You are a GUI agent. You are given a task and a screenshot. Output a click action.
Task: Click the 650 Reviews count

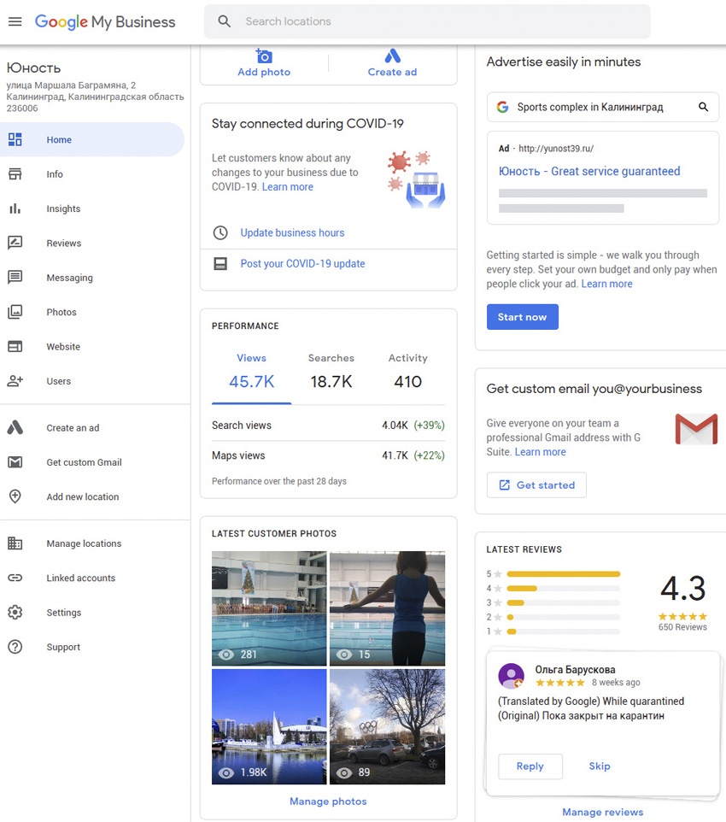[682, 627]
